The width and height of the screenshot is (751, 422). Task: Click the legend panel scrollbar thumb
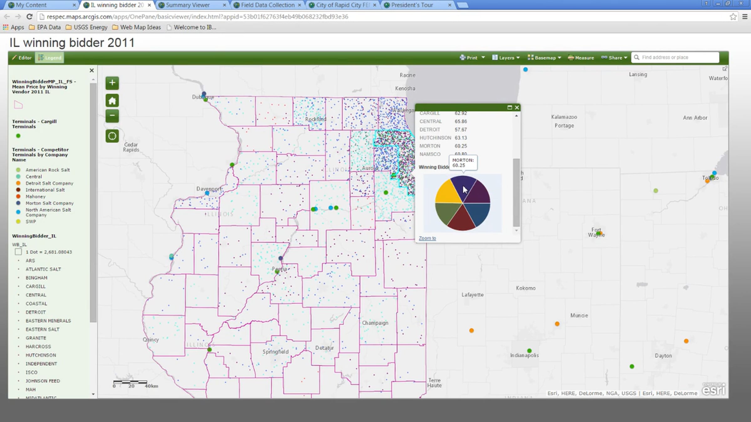93,203
